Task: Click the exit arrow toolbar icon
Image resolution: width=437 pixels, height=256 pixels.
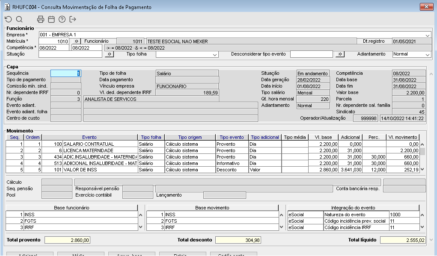Action: (x=73, y=19)
